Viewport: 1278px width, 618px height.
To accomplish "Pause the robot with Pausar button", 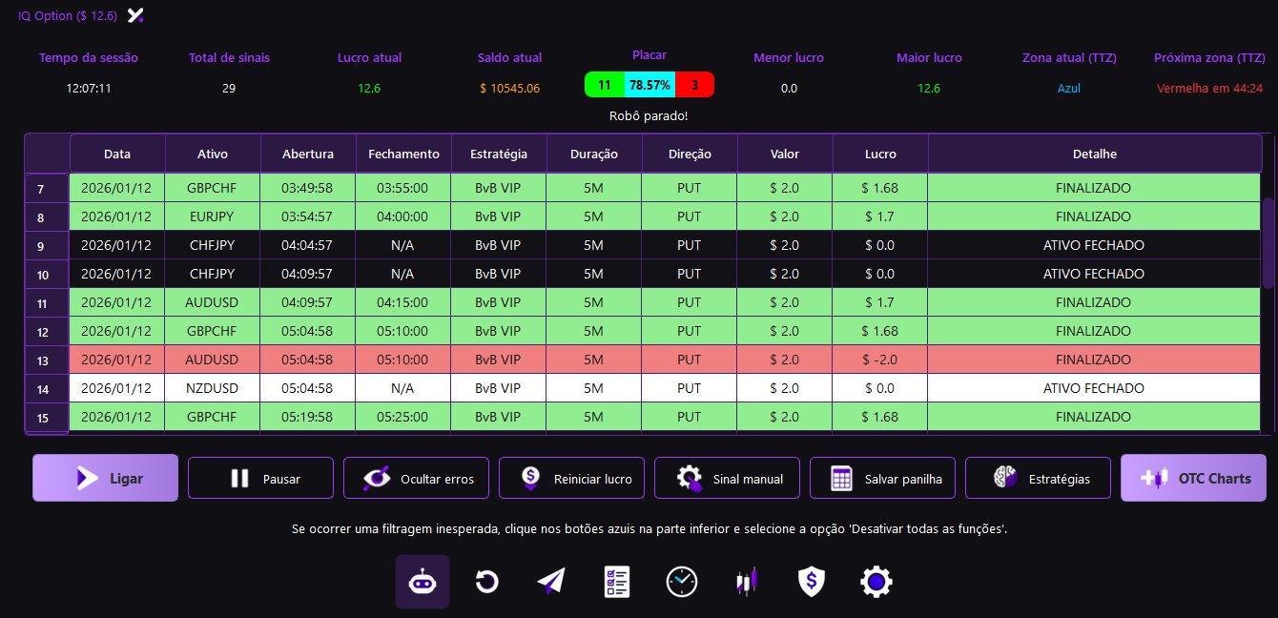I will point(260,478).
